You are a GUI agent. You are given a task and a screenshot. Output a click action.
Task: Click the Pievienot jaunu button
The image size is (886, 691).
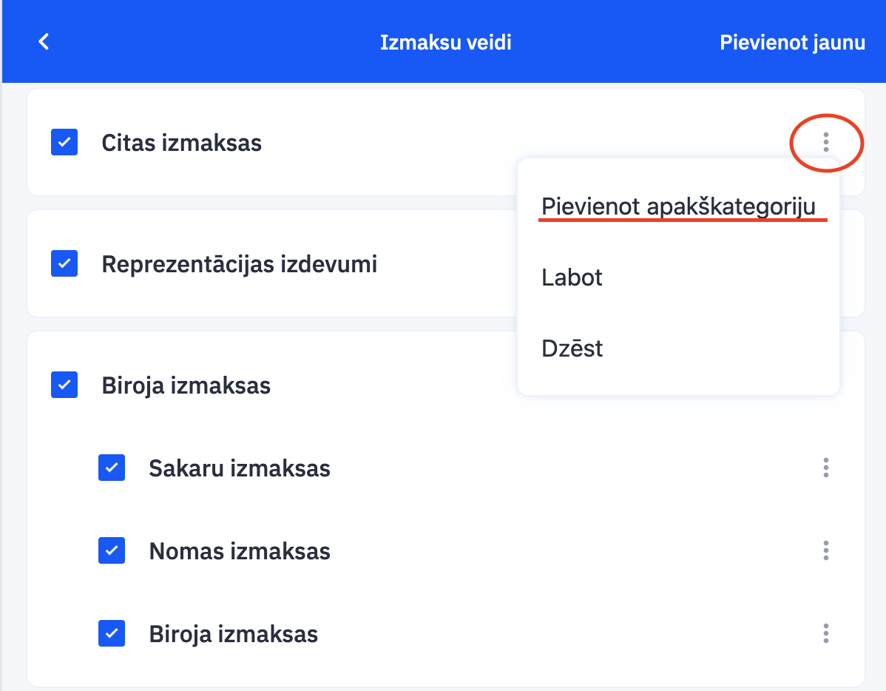792,42
